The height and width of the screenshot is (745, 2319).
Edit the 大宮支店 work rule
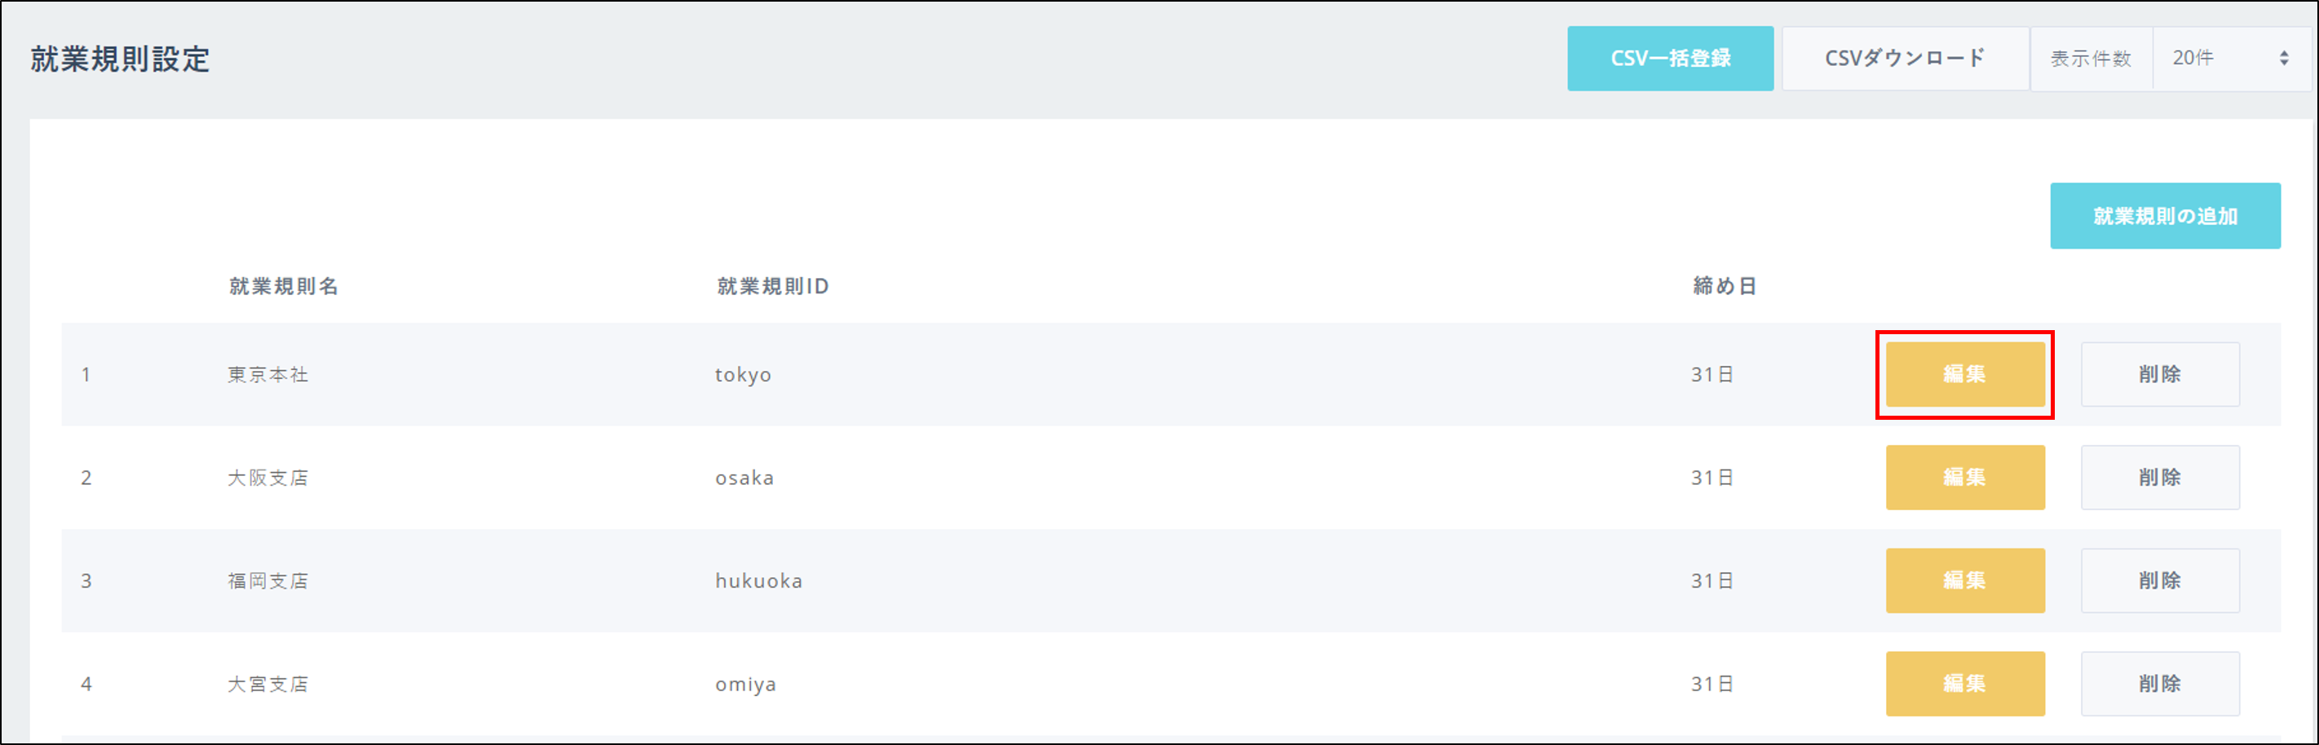1964,684
